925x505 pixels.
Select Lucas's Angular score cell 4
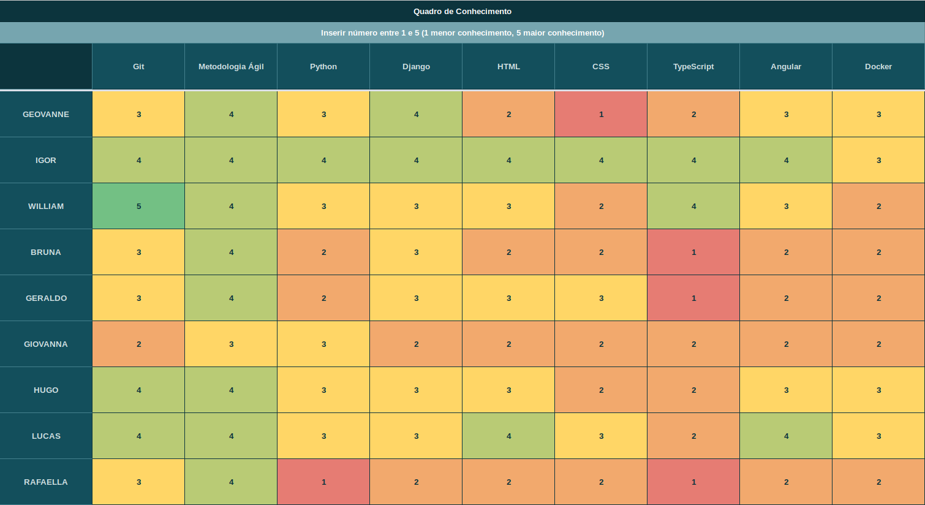[x=786, y=436]
